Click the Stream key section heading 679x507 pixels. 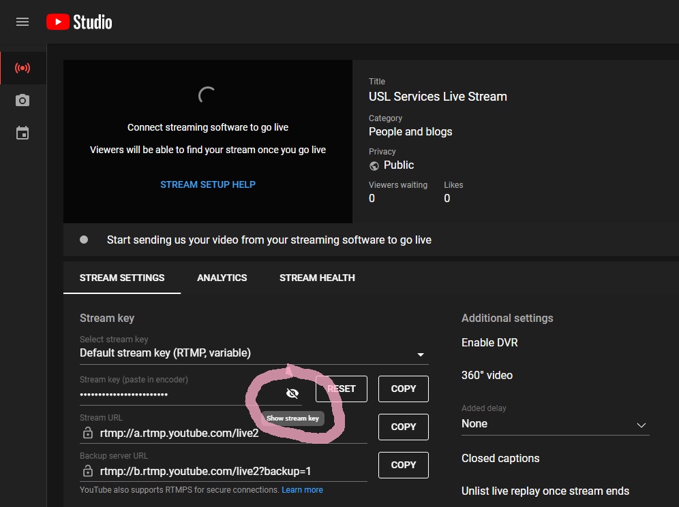[x=107, y=318]
